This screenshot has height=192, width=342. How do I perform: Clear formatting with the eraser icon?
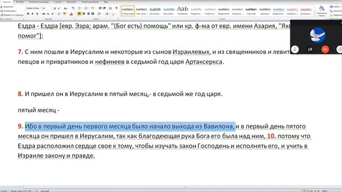point(73,8)
